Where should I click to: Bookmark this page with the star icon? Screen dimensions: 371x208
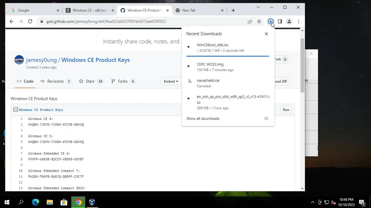coord(259,21)
